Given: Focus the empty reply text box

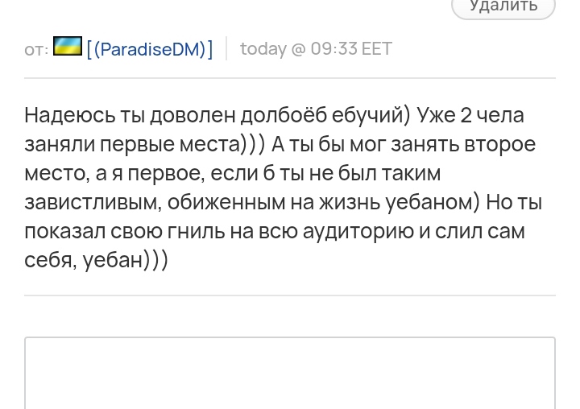Looking at the screenshot, I should 290,373.
